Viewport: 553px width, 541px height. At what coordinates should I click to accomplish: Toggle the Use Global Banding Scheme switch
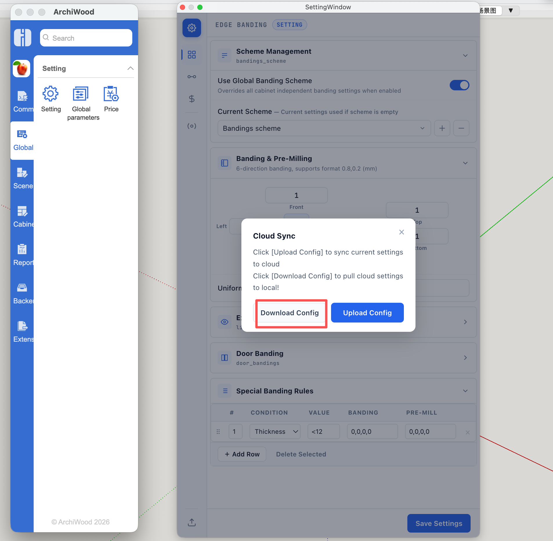pos(459,85)
